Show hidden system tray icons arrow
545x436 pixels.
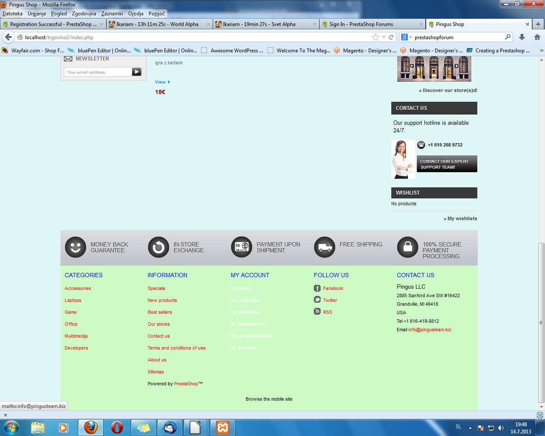[x=470, y=428]
